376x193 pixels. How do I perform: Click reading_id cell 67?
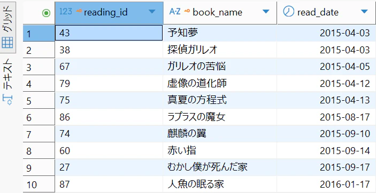[x=109, y=67]
